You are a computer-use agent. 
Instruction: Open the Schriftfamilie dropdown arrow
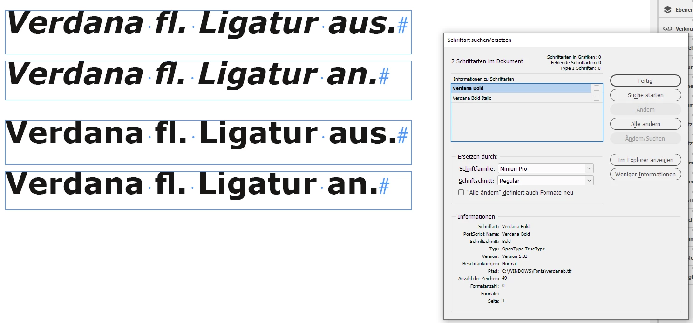[x=589, y=168]
